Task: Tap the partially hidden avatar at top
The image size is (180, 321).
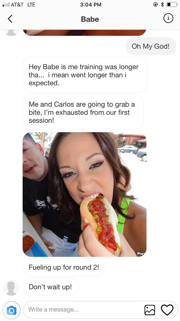Action: click(11, 32)
